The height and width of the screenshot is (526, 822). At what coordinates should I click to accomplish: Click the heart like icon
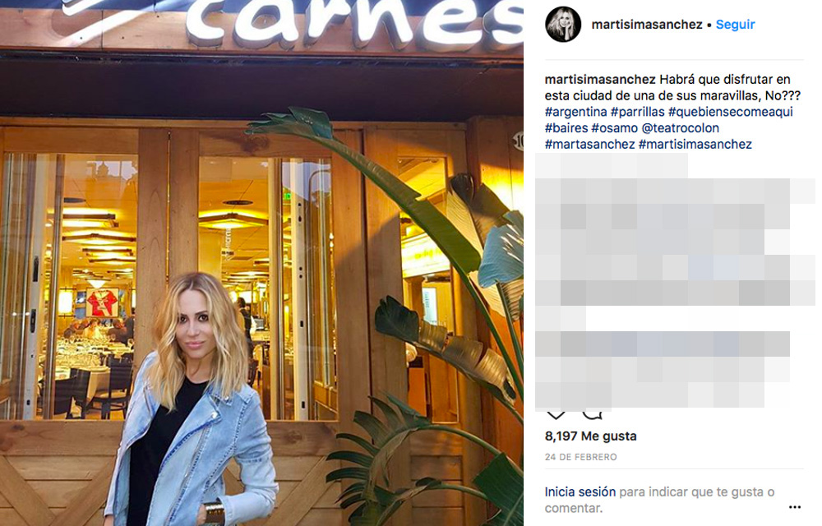556,414
